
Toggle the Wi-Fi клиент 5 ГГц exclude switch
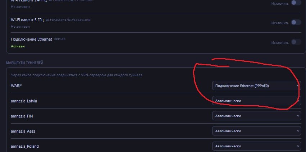pos(296,22)
